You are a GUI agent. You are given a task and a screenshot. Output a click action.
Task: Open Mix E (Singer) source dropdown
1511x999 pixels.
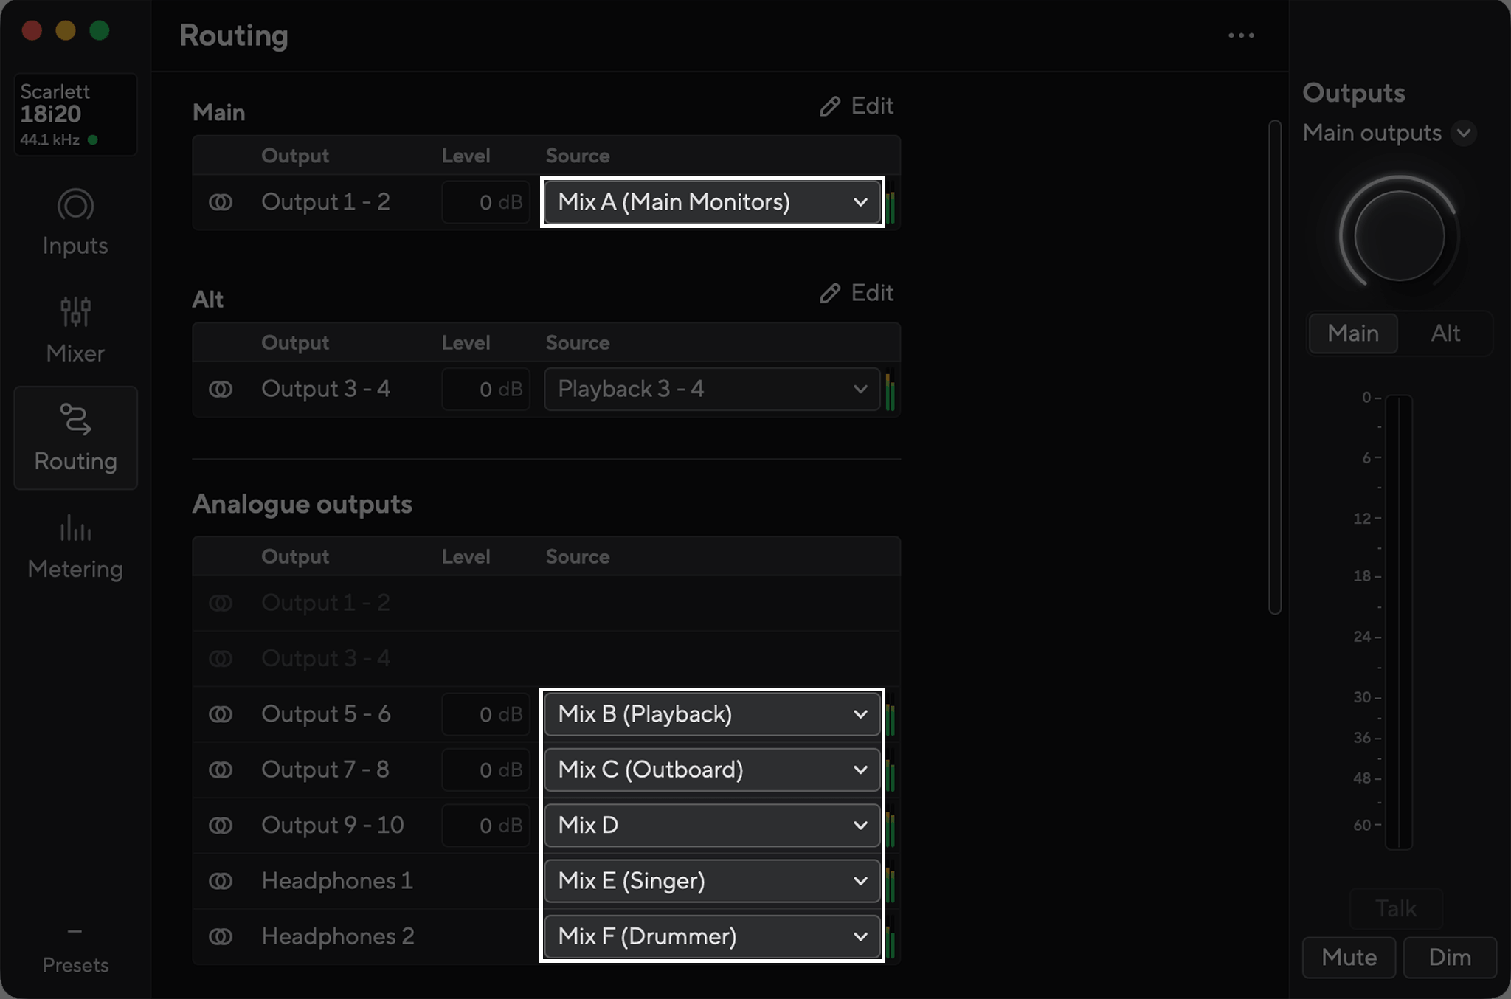click(x=712, y=881)
